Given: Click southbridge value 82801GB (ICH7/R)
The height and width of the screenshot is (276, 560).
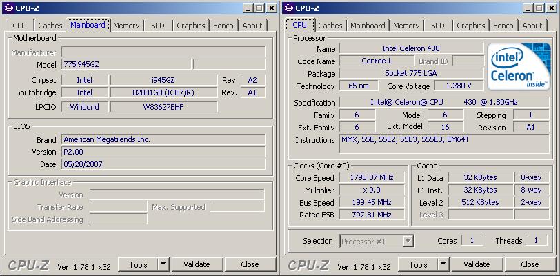Looking at the screenshot, I should click(x=163, y=92).
